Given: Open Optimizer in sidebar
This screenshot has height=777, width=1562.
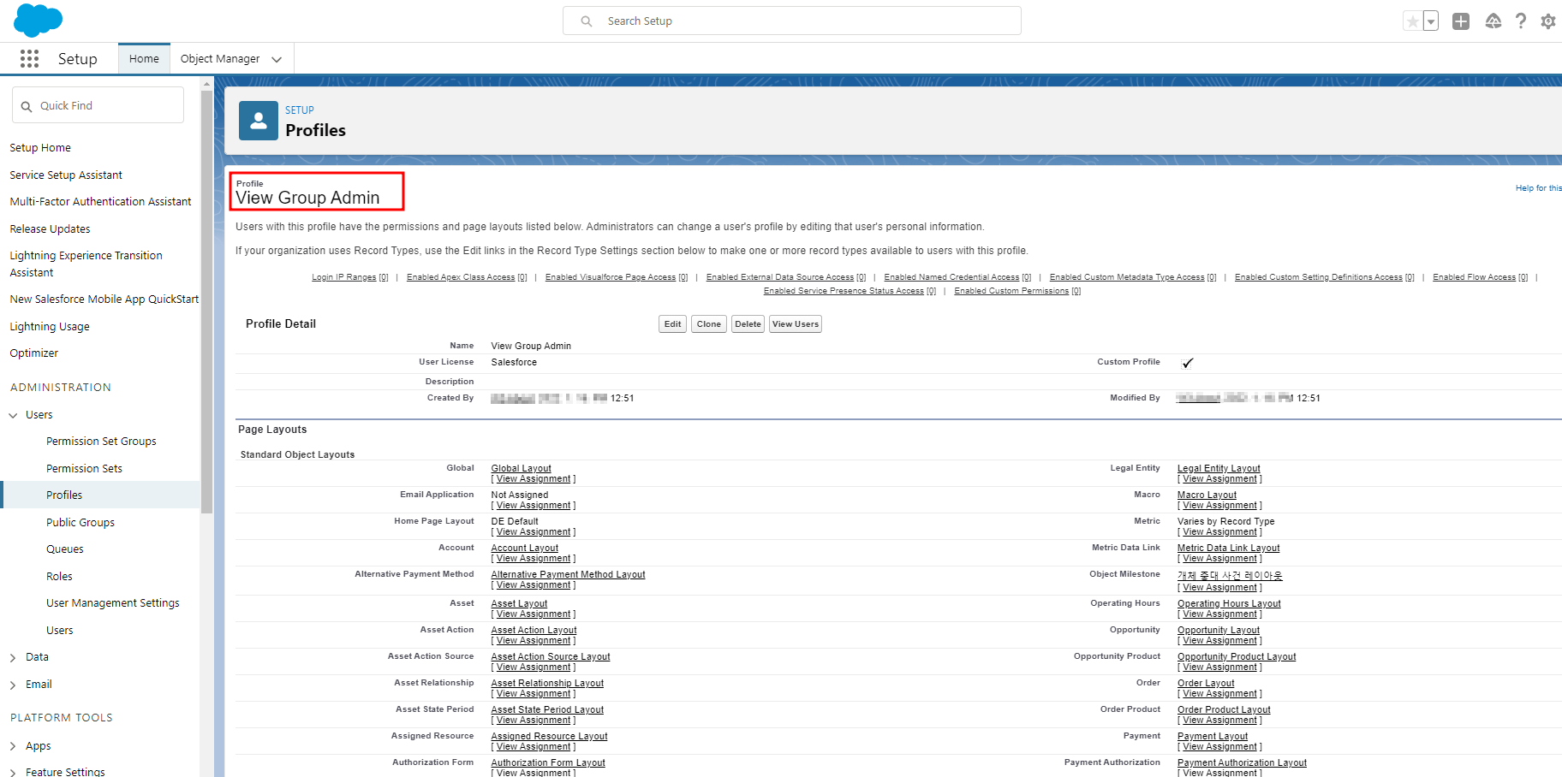Looking at the screenshot, I should [34, 353].
